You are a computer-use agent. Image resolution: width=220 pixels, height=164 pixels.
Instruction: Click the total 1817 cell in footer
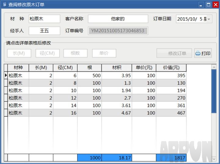[x=171, y=158]
